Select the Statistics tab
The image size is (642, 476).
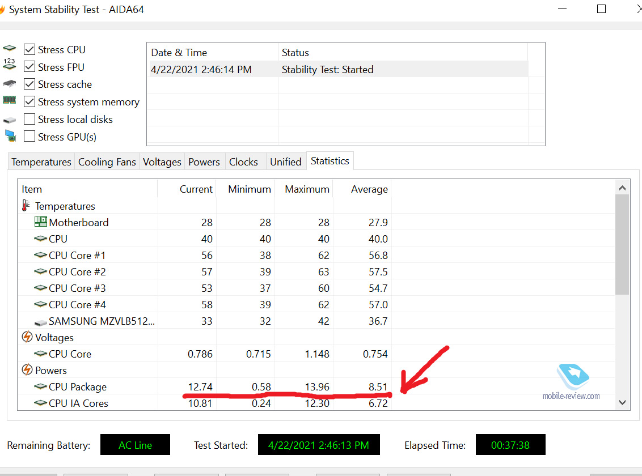pyautogui.click(x=330, y=161)
